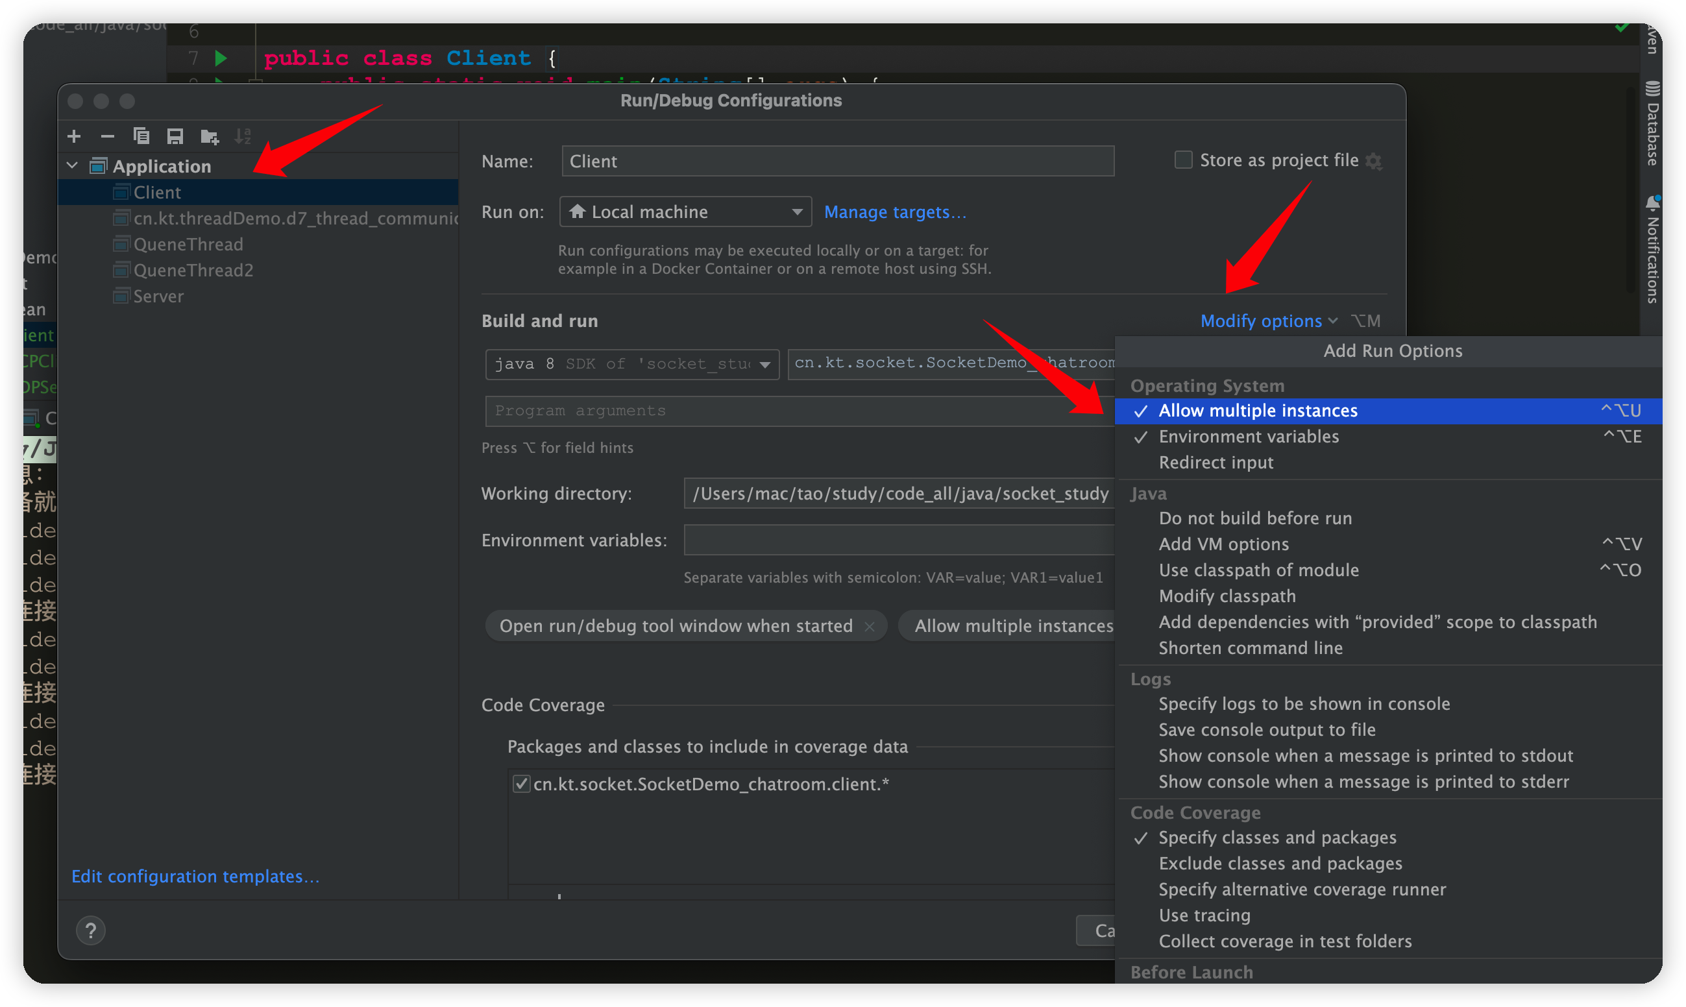Select Exclude classes and packages option
1686x1007 pixels.
[1388, 864]
